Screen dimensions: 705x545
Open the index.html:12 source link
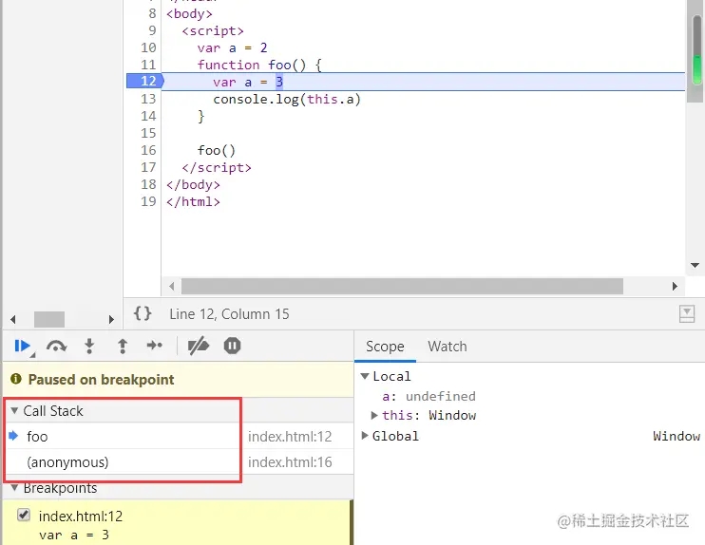coord(290,436)
